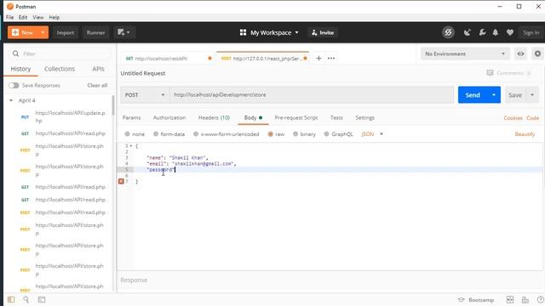Open the Params tab

(x=131, y=118)
